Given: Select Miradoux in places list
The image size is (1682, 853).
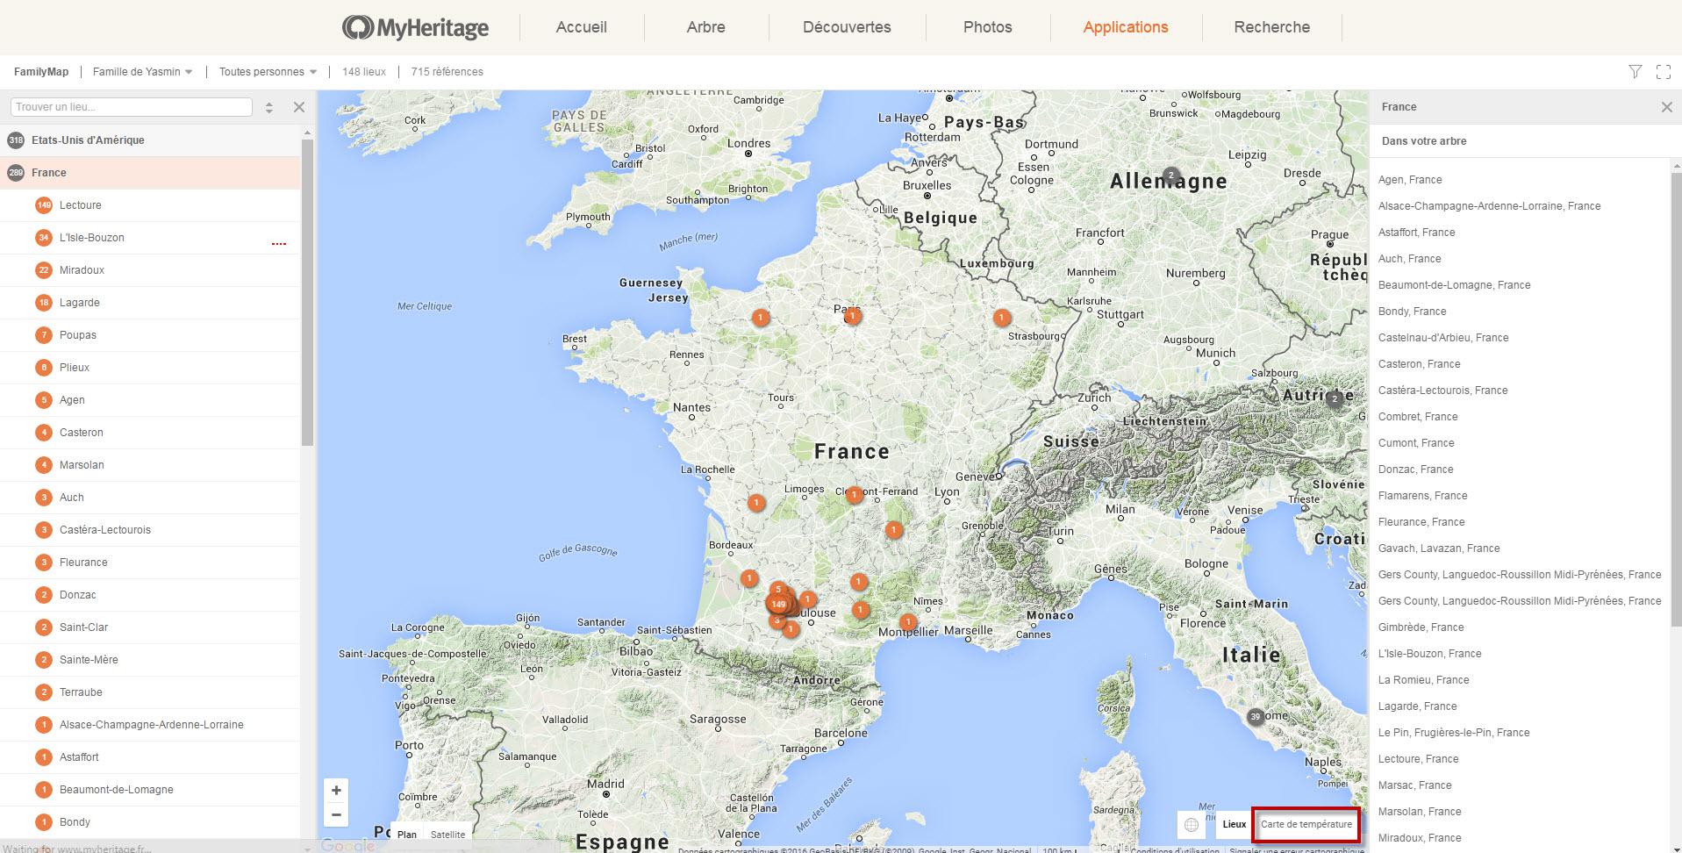Looking at the screenshot, I should [150, 270].
